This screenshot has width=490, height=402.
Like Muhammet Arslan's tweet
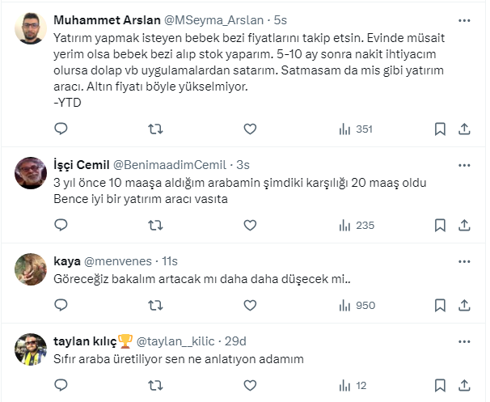coord(250,129)
